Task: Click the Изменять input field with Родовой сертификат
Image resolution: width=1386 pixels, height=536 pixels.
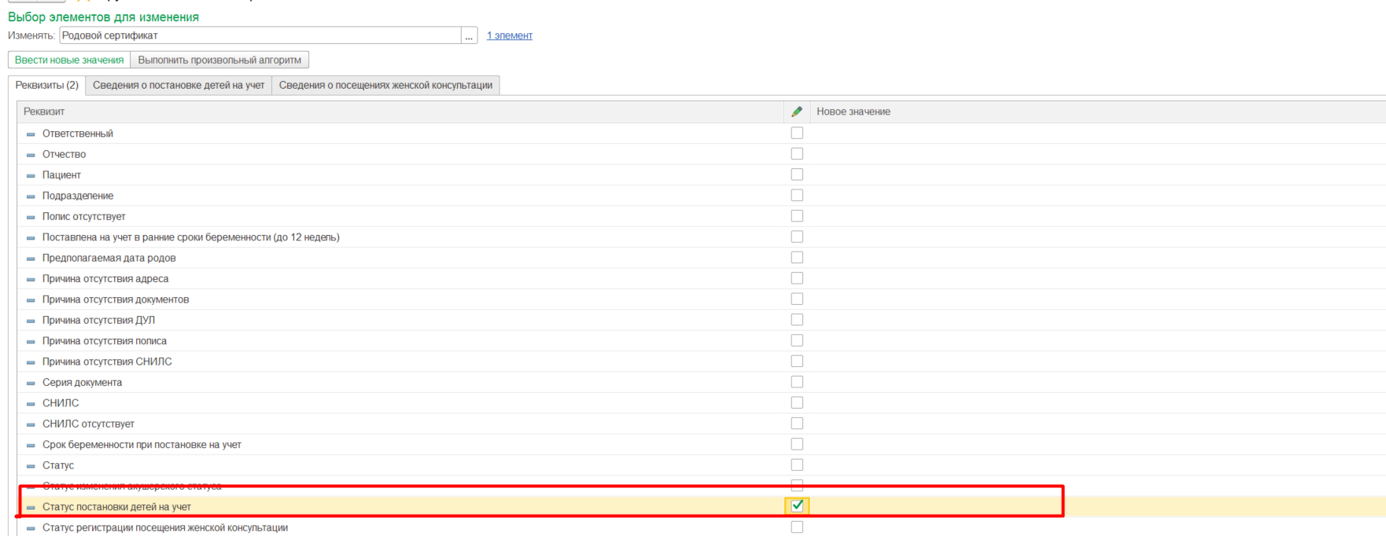Action: (x=260, y=36)
